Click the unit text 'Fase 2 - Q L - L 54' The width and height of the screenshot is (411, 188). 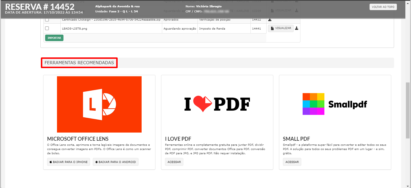pos(123,11)
